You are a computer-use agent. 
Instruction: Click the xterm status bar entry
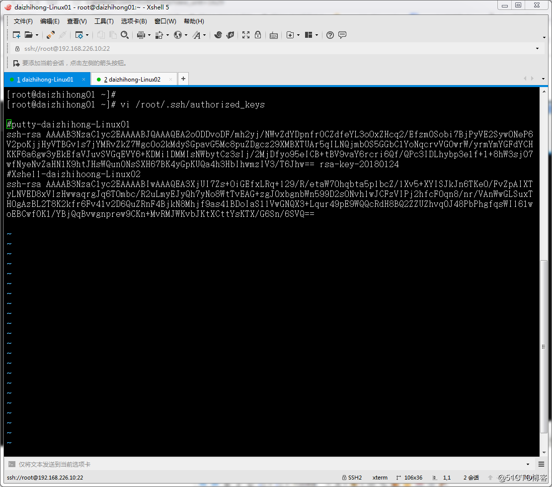[380, 478]
